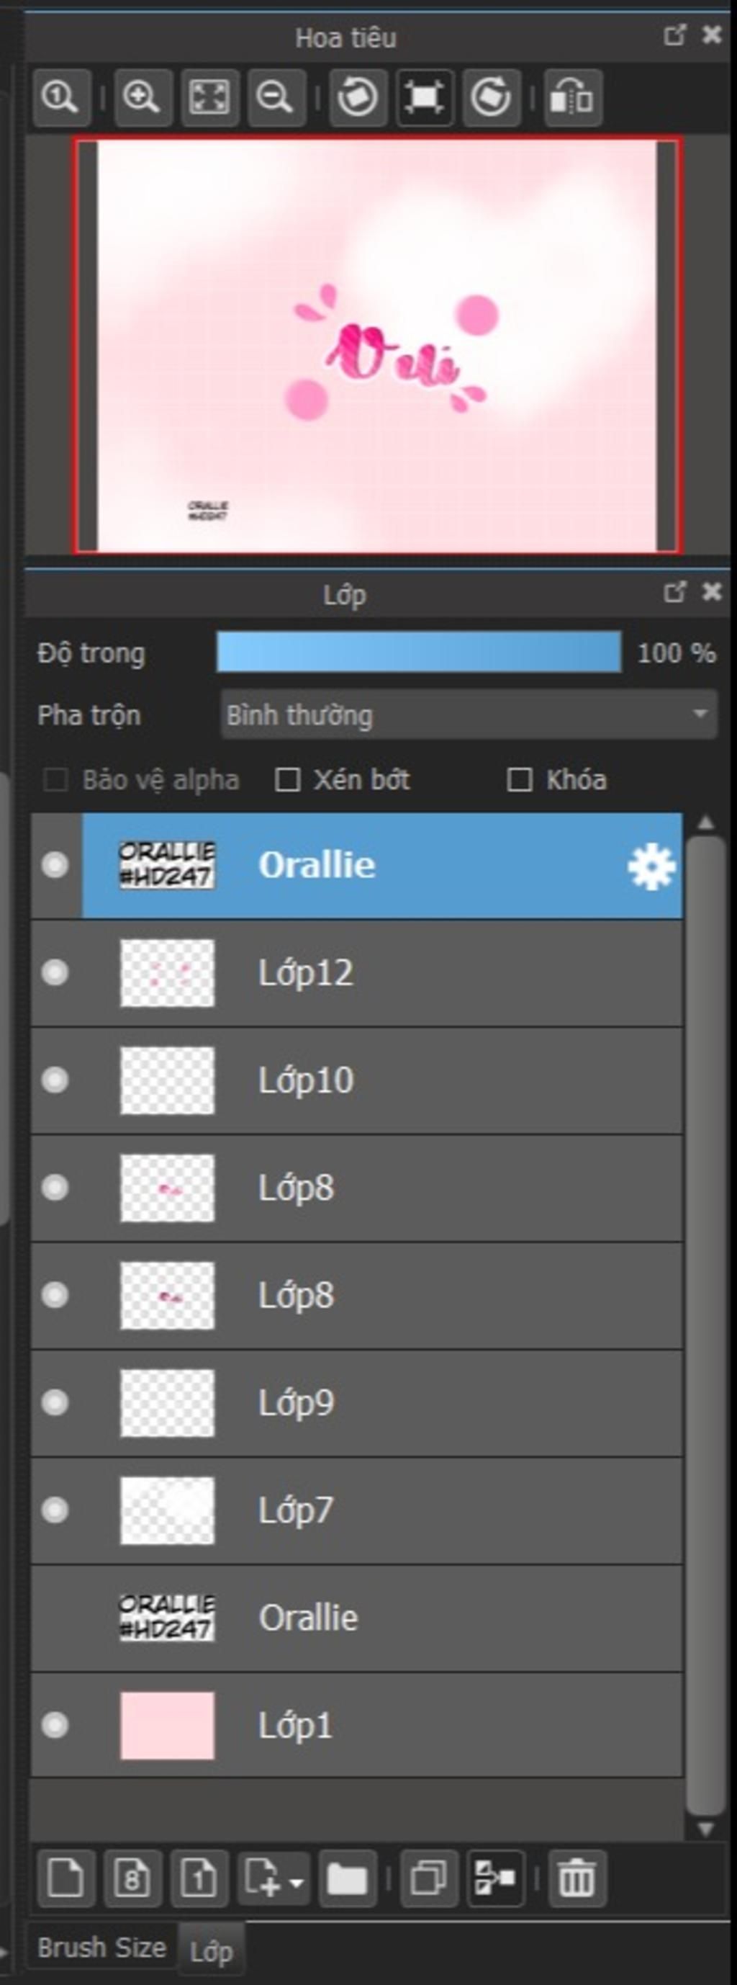Toggle visibility of Lớp1 layer
The image size is (737, 1985).
click(55, 1724)
